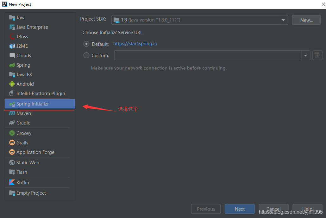326x218 pixels.
Task: Select the Empty Project label
Action: pos(31,193)
